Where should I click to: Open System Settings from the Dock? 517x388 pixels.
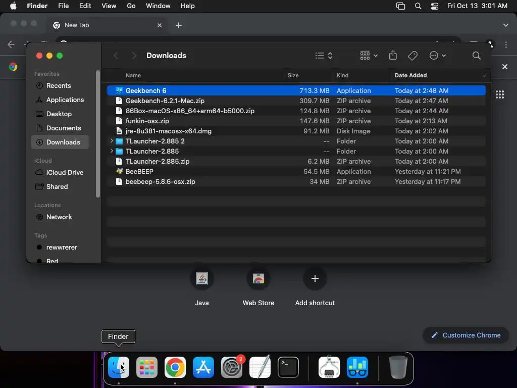pos(232,367)
